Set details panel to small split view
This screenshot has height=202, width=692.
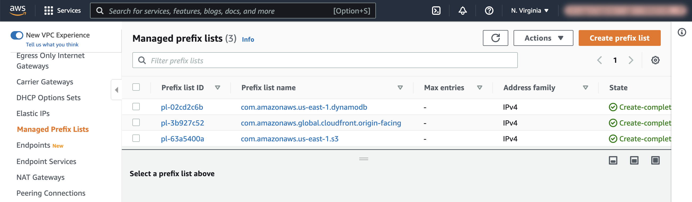click(x=613, y=160)
